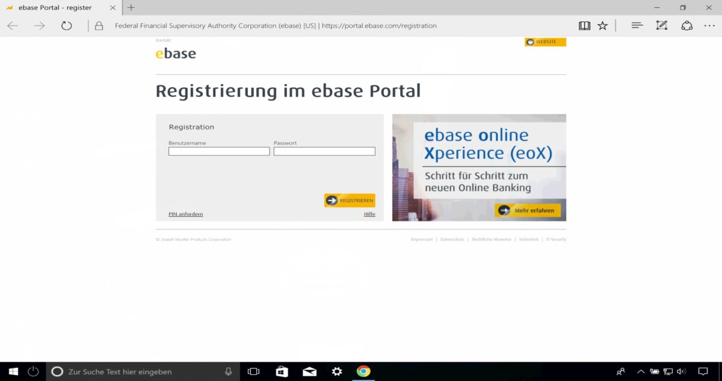
Task: Refresh the current page
Action: coord(67,26)
